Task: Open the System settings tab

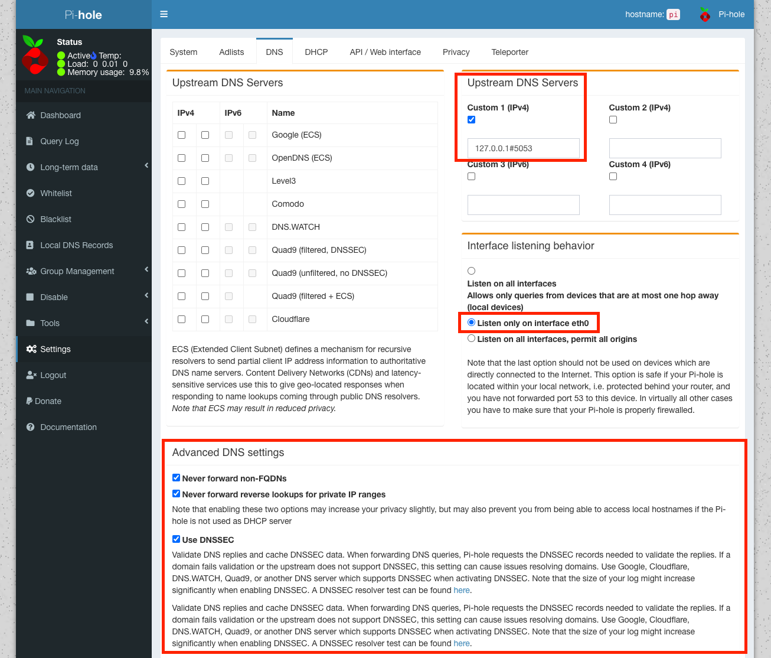Action: [184, 52]
